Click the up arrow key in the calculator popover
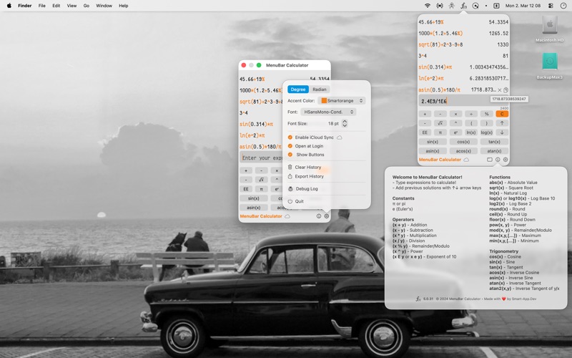 (502, 123)
